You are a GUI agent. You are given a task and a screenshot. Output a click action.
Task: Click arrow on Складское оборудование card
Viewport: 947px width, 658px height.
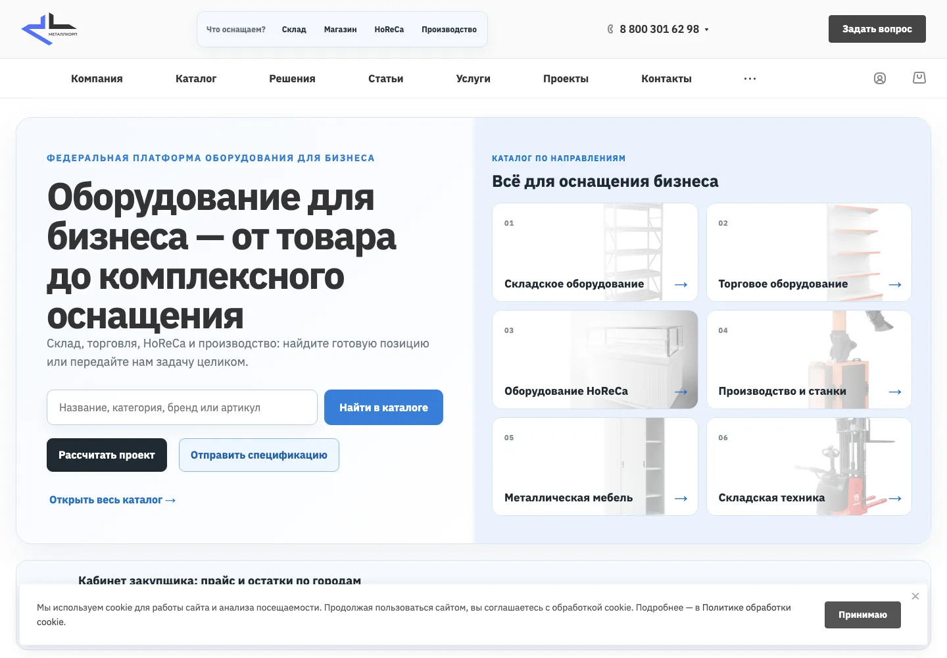coord(681,284)
